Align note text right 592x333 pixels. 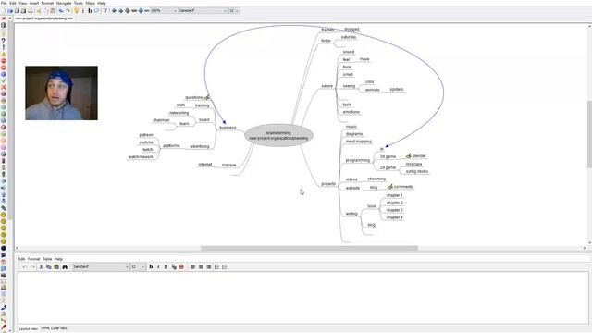coord(209,267)
